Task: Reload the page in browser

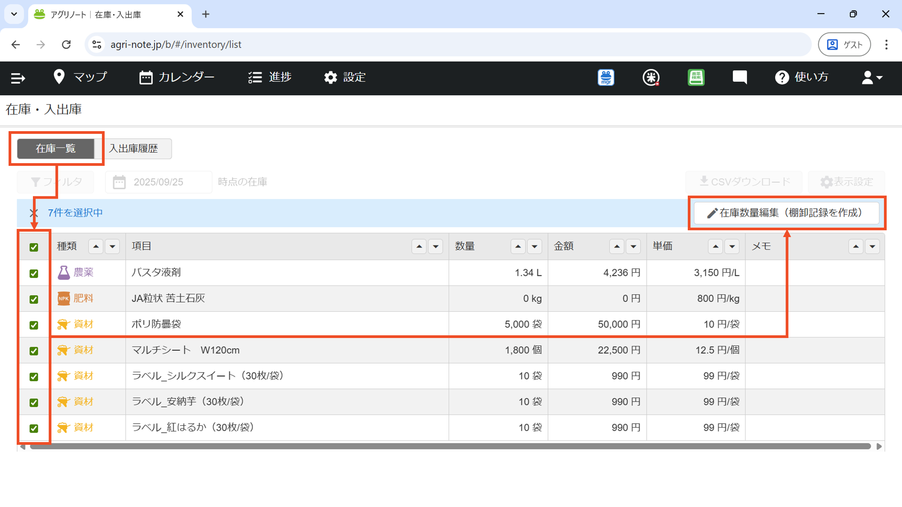Action: click(66, 45)
